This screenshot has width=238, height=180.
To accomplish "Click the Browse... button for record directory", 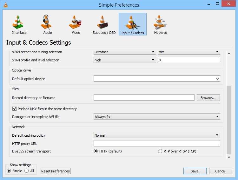I will 208,98.
